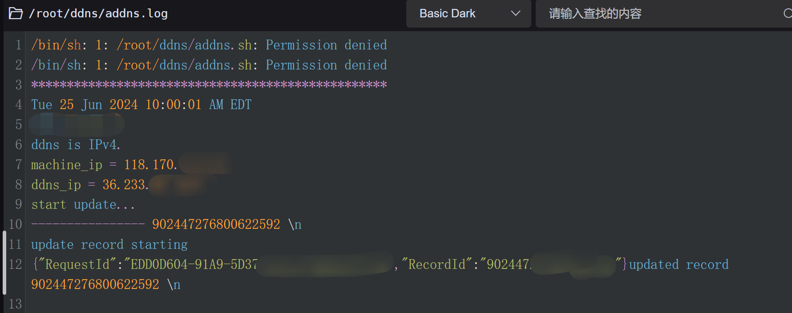Click the "updated record" text on line 12
Screen dimensions: 792x313
click(x=679, y=264)
